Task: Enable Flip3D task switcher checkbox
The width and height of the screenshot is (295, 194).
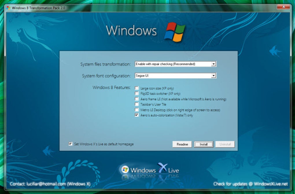Action: pyautogui.click(x=137, y=93)
